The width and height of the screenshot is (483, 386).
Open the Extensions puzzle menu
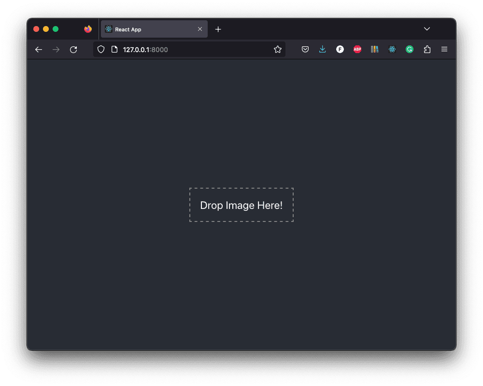427,49
